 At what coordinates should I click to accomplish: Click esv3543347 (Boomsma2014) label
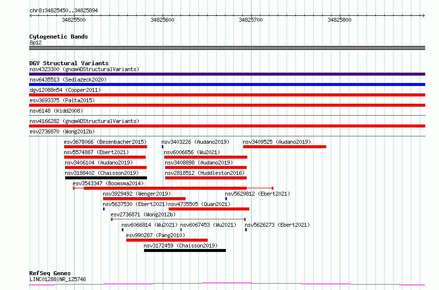pos(108,183)
